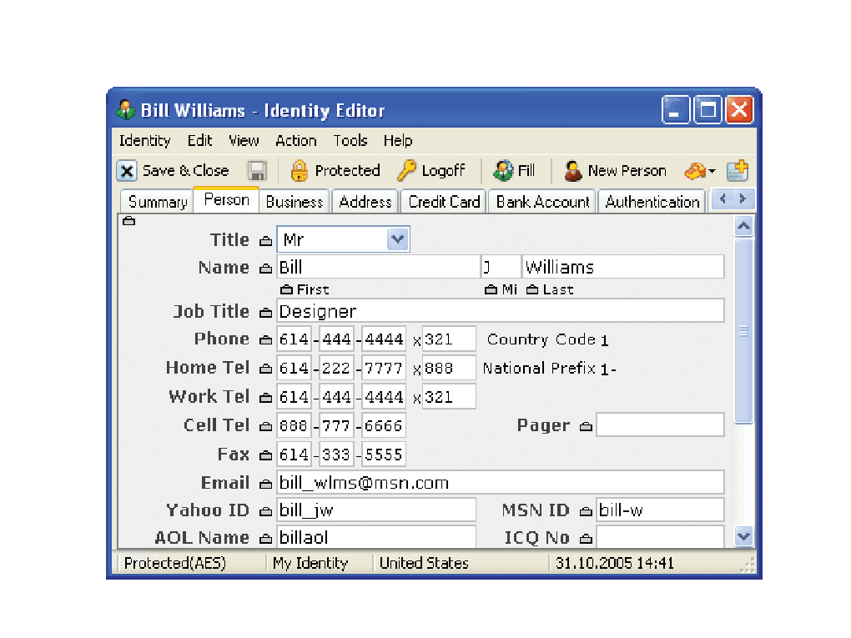The image size is (851, 638).
Task: Click the lock icon beside Cell Tel
Action: point(265,426)
